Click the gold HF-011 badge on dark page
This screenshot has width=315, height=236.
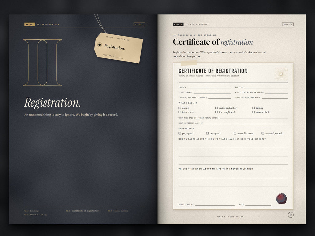[30, 24]
